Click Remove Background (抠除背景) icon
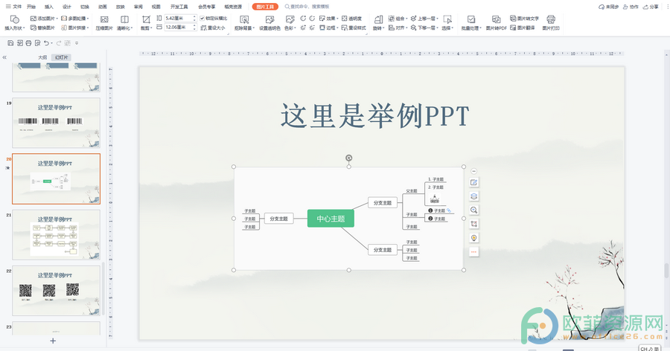The image size is (670, 351). coord(244,19)
